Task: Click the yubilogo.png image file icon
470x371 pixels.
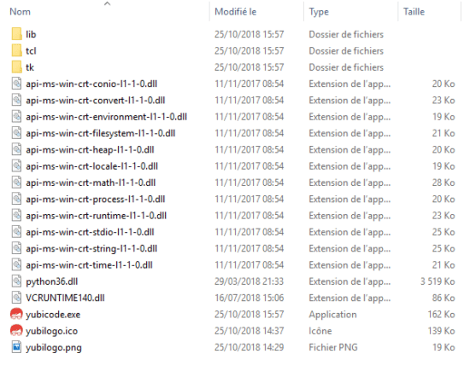Action: pos(16,347)
